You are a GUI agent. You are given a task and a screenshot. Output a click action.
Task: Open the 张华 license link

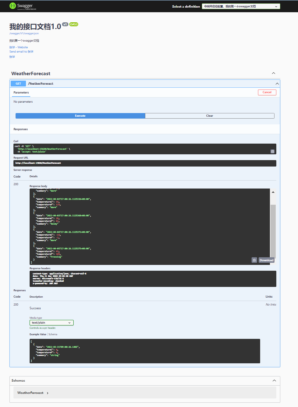coord(12,57)
